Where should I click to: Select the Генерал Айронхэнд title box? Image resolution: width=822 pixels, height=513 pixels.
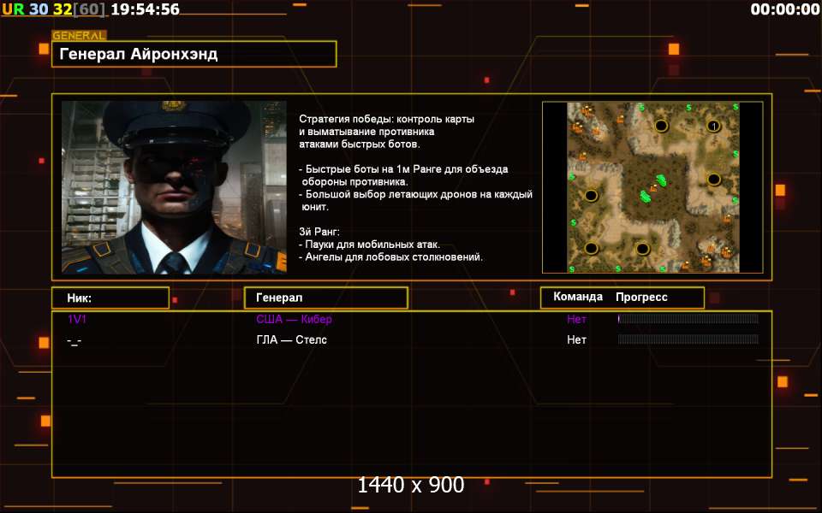pos(194,54)
